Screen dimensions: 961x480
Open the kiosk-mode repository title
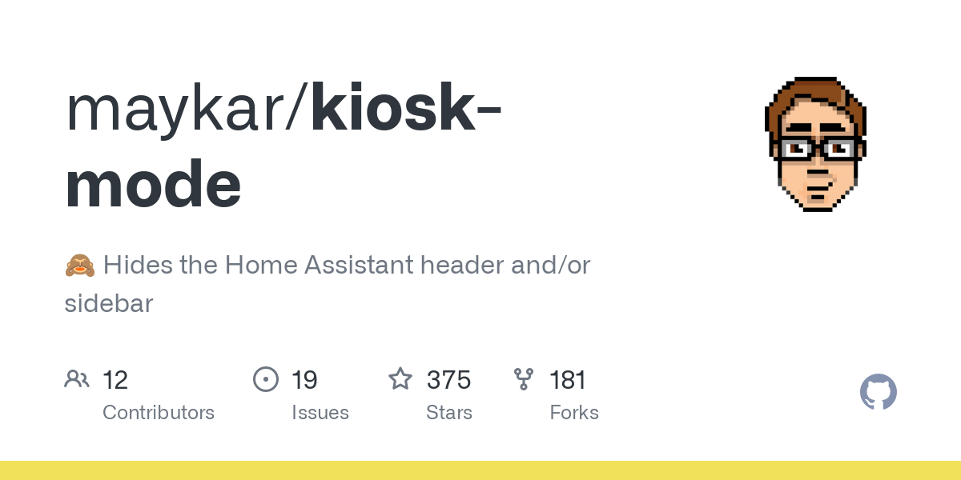pyautogui.click(x=283, y=148)
